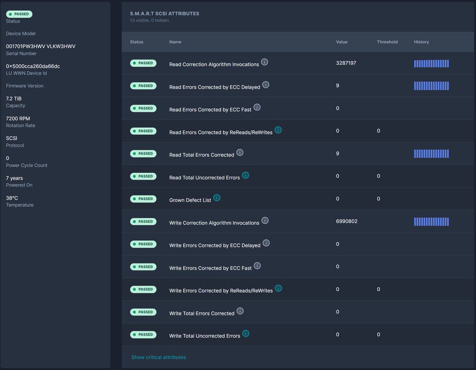Click info icon for Write Correction Algorithm Invocations

(x=265, y=221)
